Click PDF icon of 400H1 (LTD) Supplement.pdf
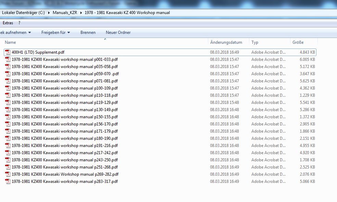 [x=8, y=52]
